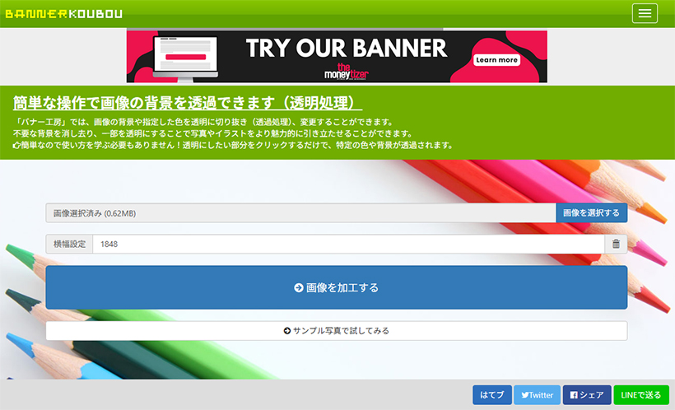Click the trash icon beside width field
675x410 pixels.
tap(616, 245)
